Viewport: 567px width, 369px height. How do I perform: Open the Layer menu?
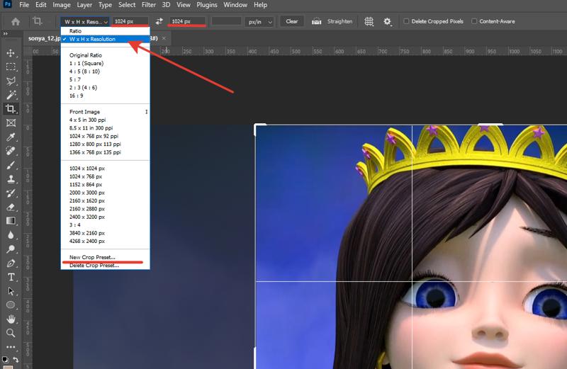[84, 5]
